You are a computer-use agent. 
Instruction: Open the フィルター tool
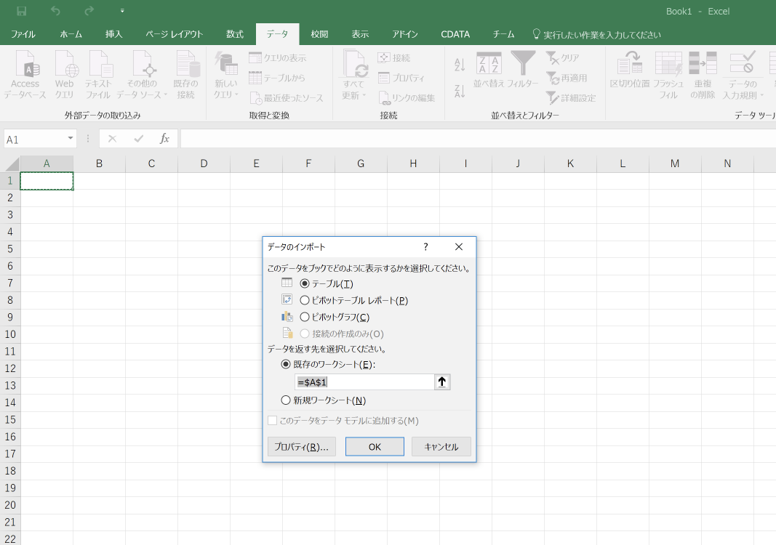[521, 73]
